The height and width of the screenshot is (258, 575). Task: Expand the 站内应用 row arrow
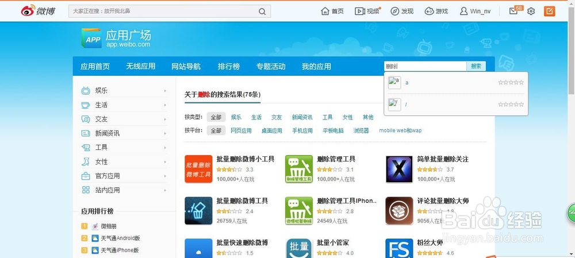pos(165,190)
